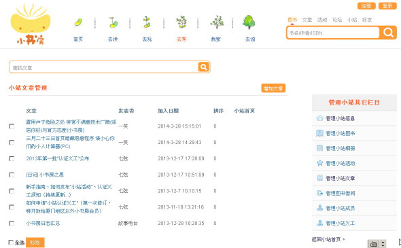The image size is (401, 248).
Task: Click the orange 移除 remove button
Action: (x=35, y=243)
